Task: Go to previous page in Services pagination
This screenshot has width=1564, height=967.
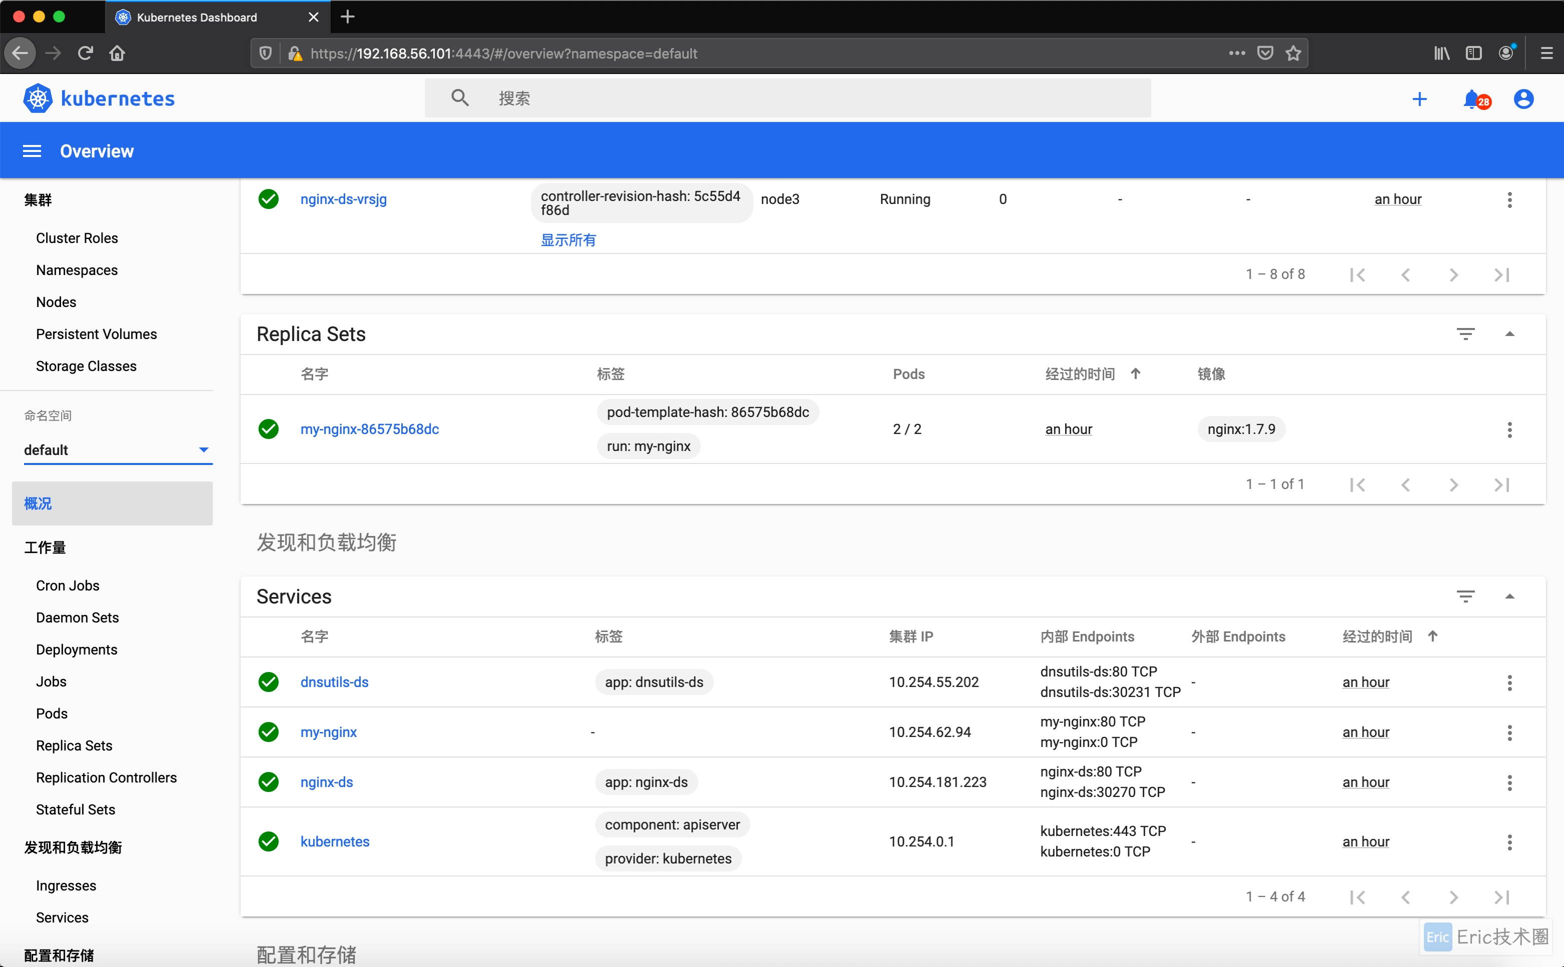Action: click(x=1405, y=896)
